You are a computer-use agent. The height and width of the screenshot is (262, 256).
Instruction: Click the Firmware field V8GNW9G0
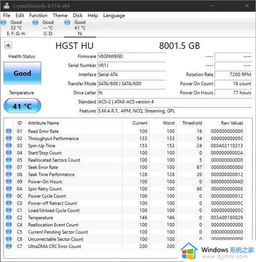tap(132, 56)
